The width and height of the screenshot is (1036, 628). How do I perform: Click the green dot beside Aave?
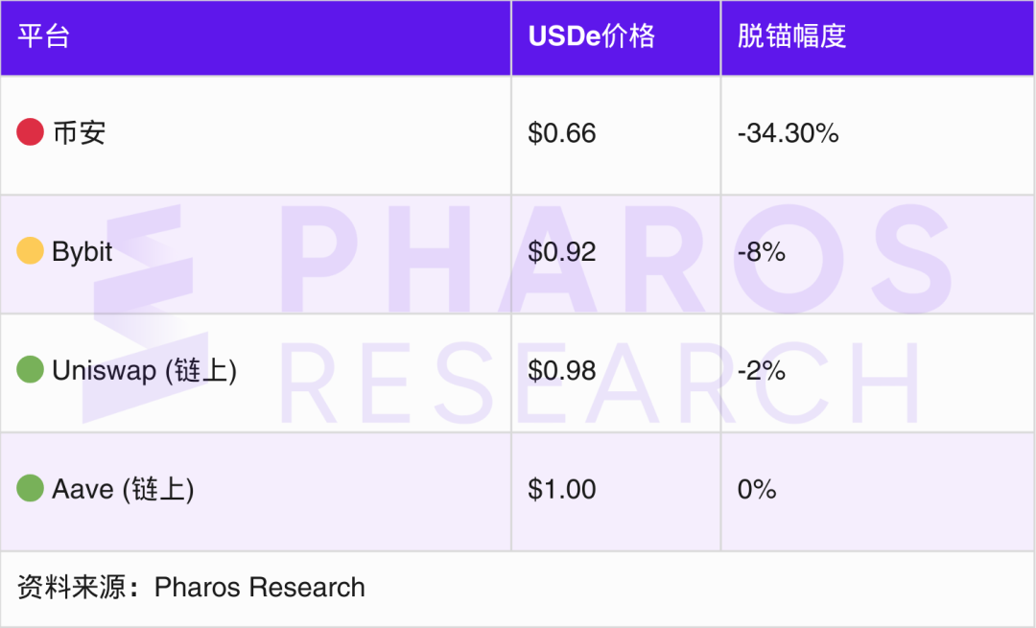[x=30, y=489]
